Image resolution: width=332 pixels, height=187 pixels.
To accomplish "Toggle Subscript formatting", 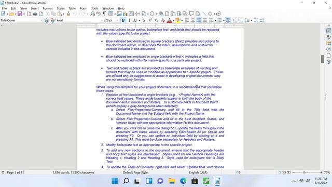I will tap(156, 20).
